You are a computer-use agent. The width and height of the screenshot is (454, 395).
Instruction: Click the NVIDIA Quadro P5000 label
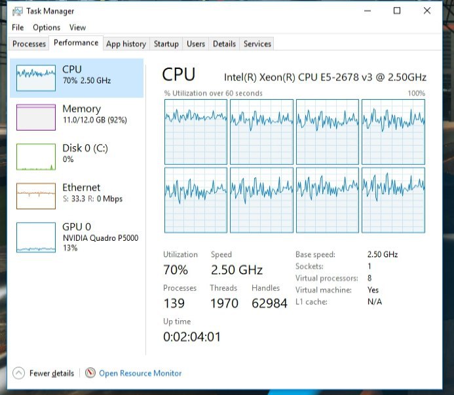pyautogui.click(x=100, y=238)
